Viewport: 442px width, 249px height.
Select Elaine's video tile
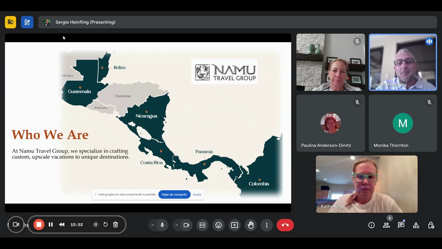(330, 62)
